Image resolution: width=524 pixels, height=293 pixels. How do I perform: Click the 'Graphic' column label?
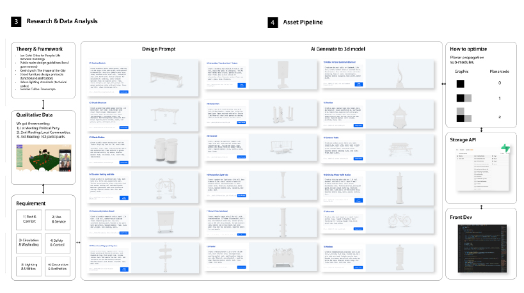tap(461, 72)
